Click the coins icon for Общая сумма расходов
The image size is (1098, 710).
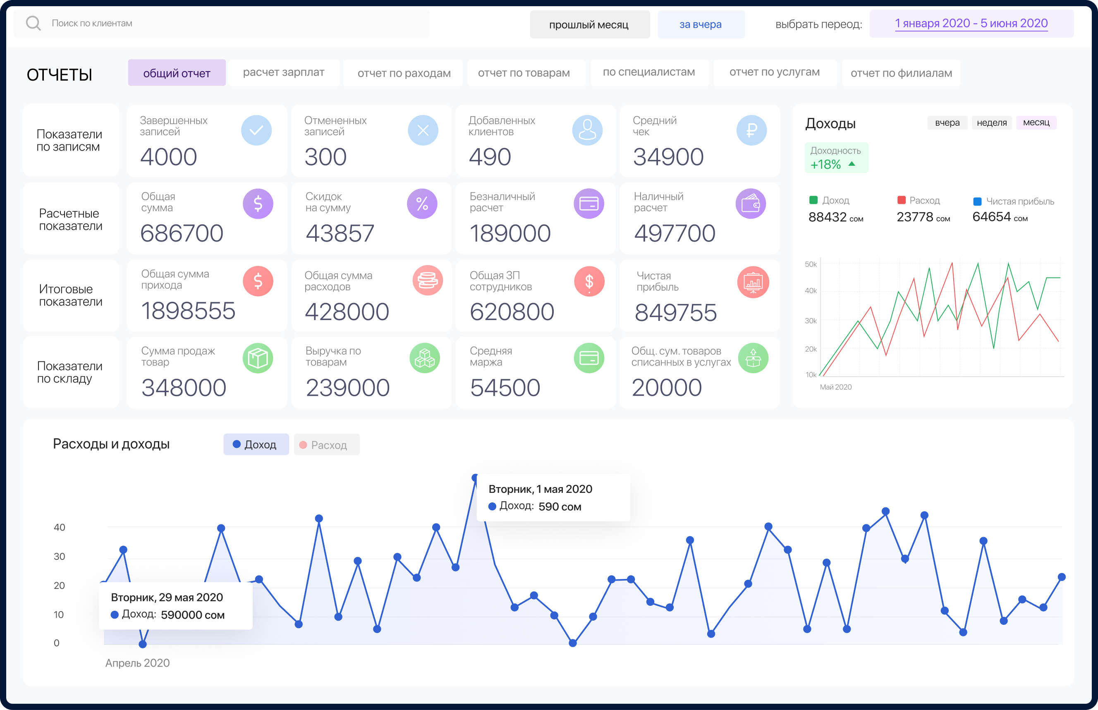427,280
